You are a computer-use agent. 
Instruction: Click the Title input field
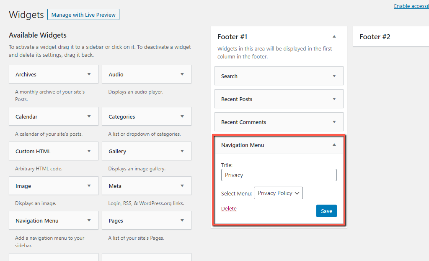coord(279,175)
